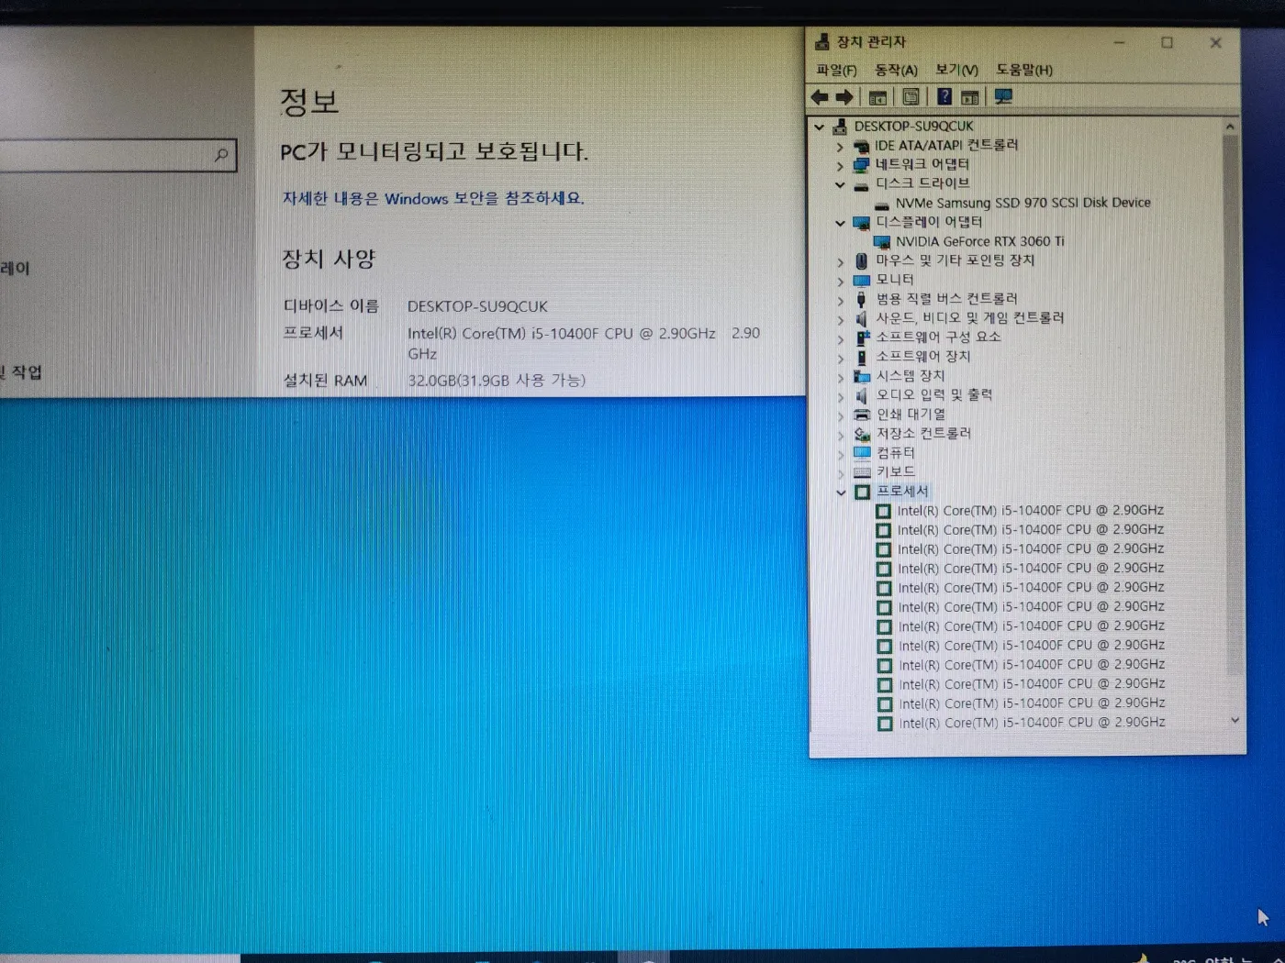Click the search magnifier in Settings
The height and width of the screenshot is (963, 1285).
221,155
